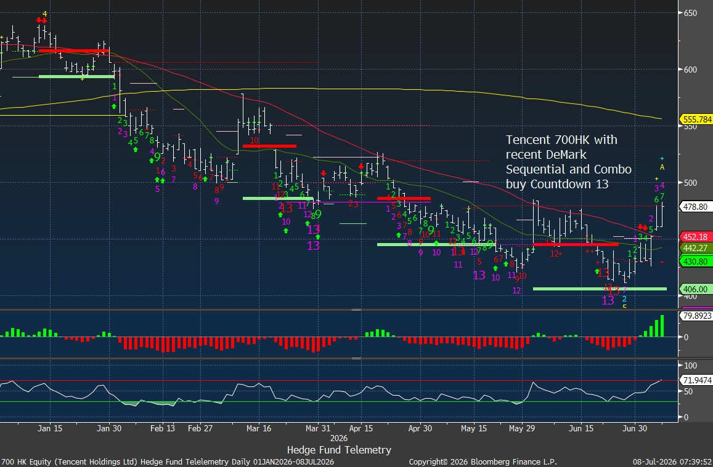Click the yellow A marker above the latest bars
Image resolution: width=713 pixels, height=467 pixels.
[662, 167]
